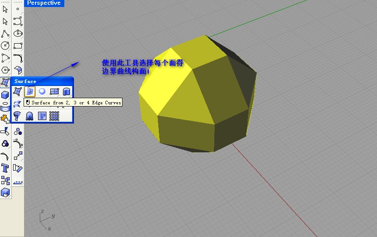377x237 pixels.
Task: Click the curve with end points icon
Action: pyautogui.click(x=5, y=156)
